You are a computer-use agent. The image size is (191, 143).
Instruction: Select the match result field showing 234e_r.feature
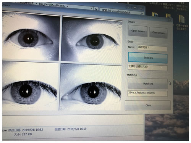click(147, 93)
